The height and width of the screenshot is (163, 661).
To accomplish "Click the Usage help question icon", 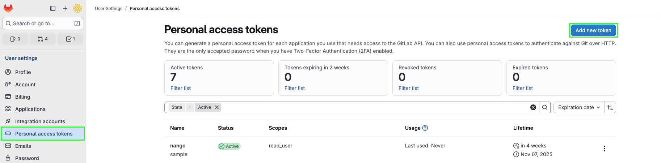I will click(425, 128).
